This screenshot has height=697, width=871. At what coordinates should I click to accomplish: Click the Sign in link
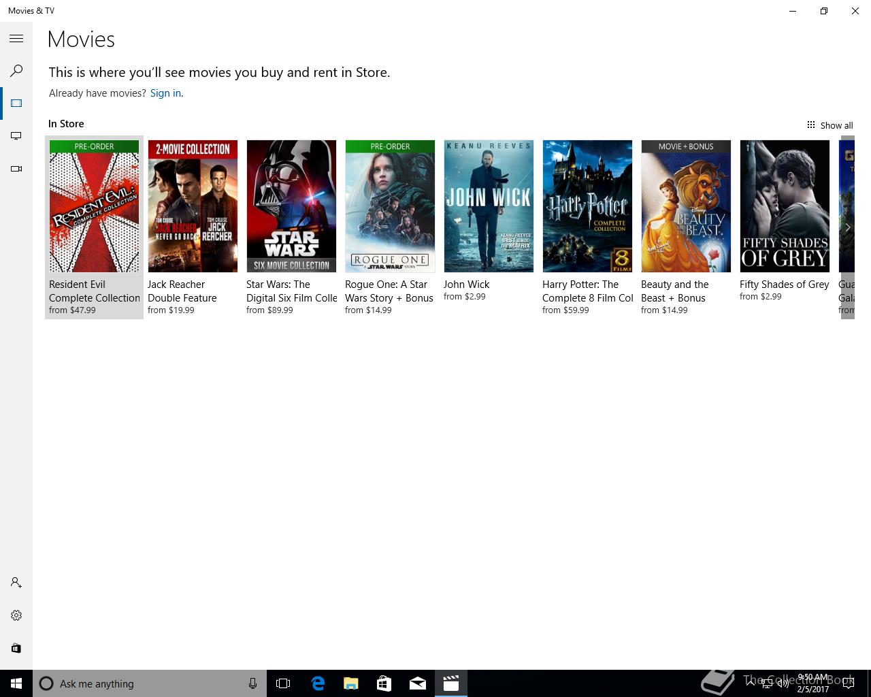[x=167, y=93]
